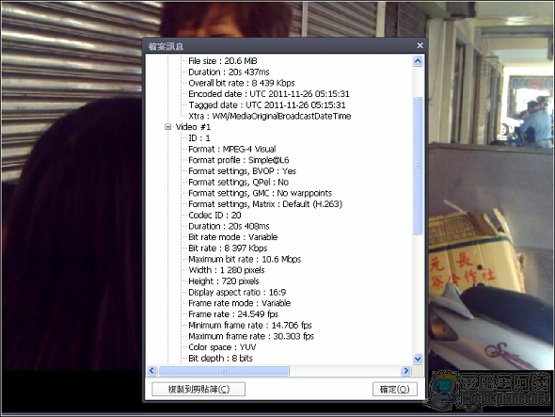Click the vertical scrollbar up arrow
The image size is (555, 417).
tap(418, 61)
